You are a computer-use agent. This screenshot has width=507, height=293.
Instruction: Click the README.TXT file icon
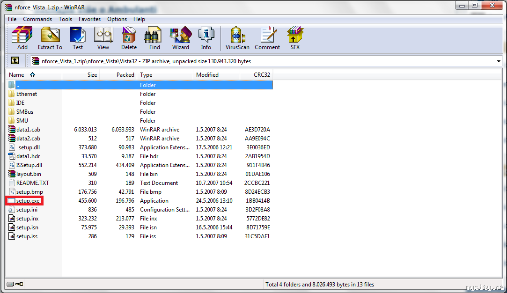click(x=12, y=183)
